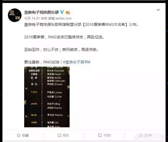The width and height of the screenshot is (168, 142).
Task: Open the #皇族永不言弃# hashtag
Action: coord(77,62)
